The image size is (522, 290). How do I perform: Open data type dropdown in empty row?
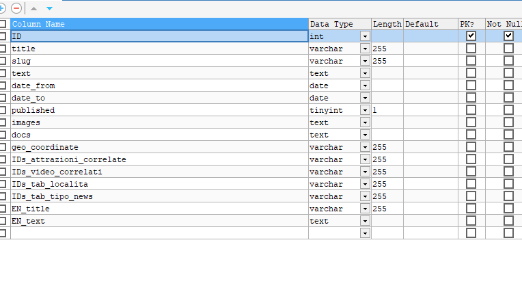365,233
